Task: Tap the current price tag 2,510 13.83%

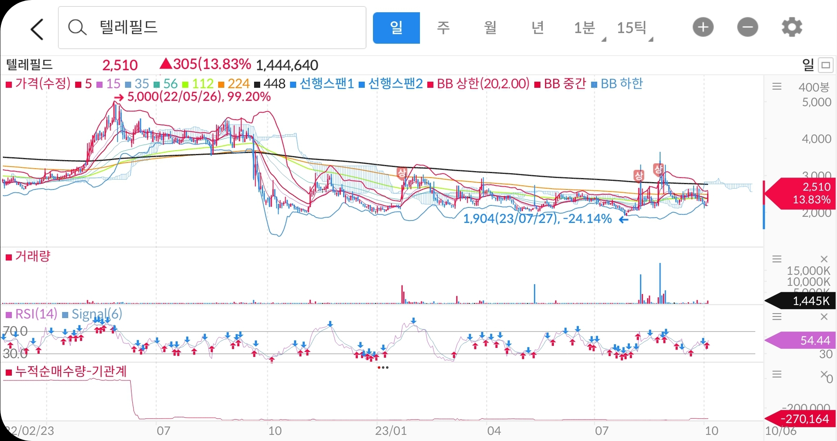Action: [x=800, y=193]
